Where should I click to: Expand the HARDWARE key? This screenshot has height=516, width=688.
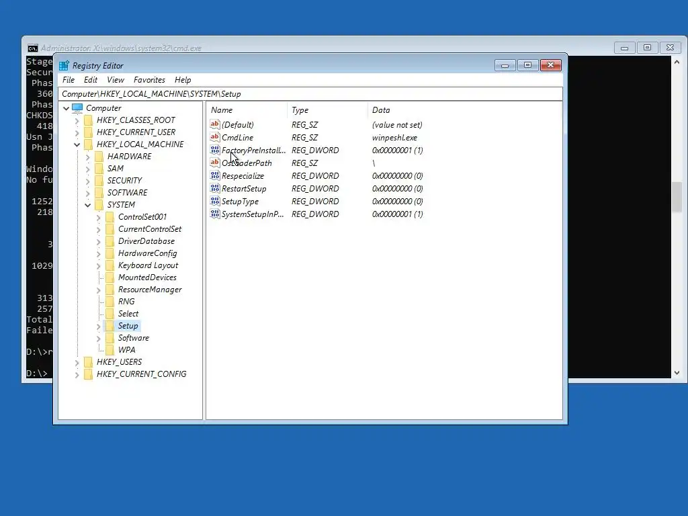click(88, 157)
